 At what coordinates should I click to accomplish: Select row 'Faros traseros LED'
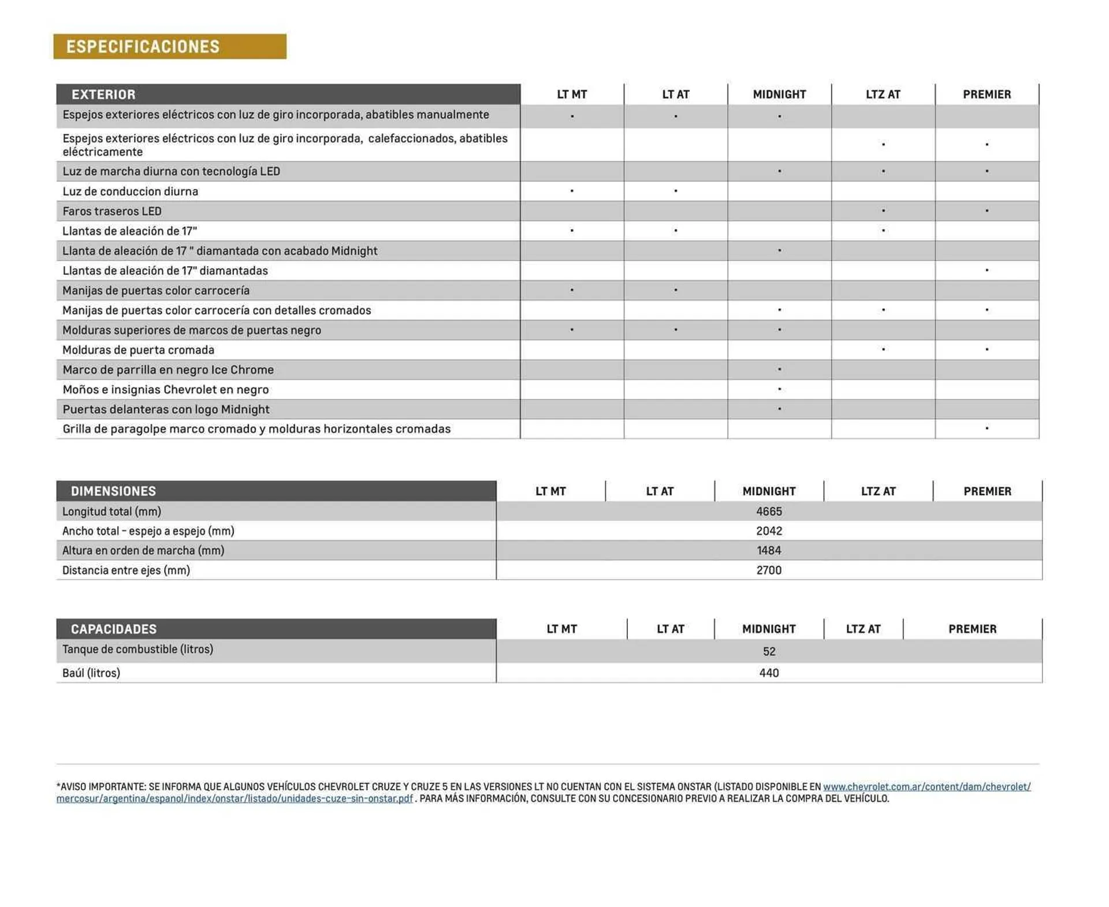548,211
